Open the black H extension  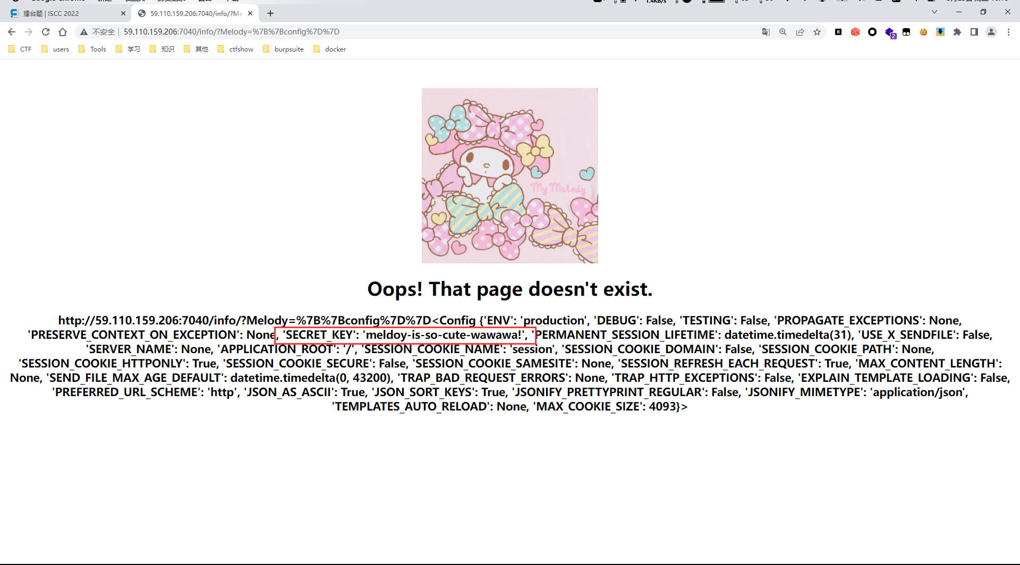(838, 32)
